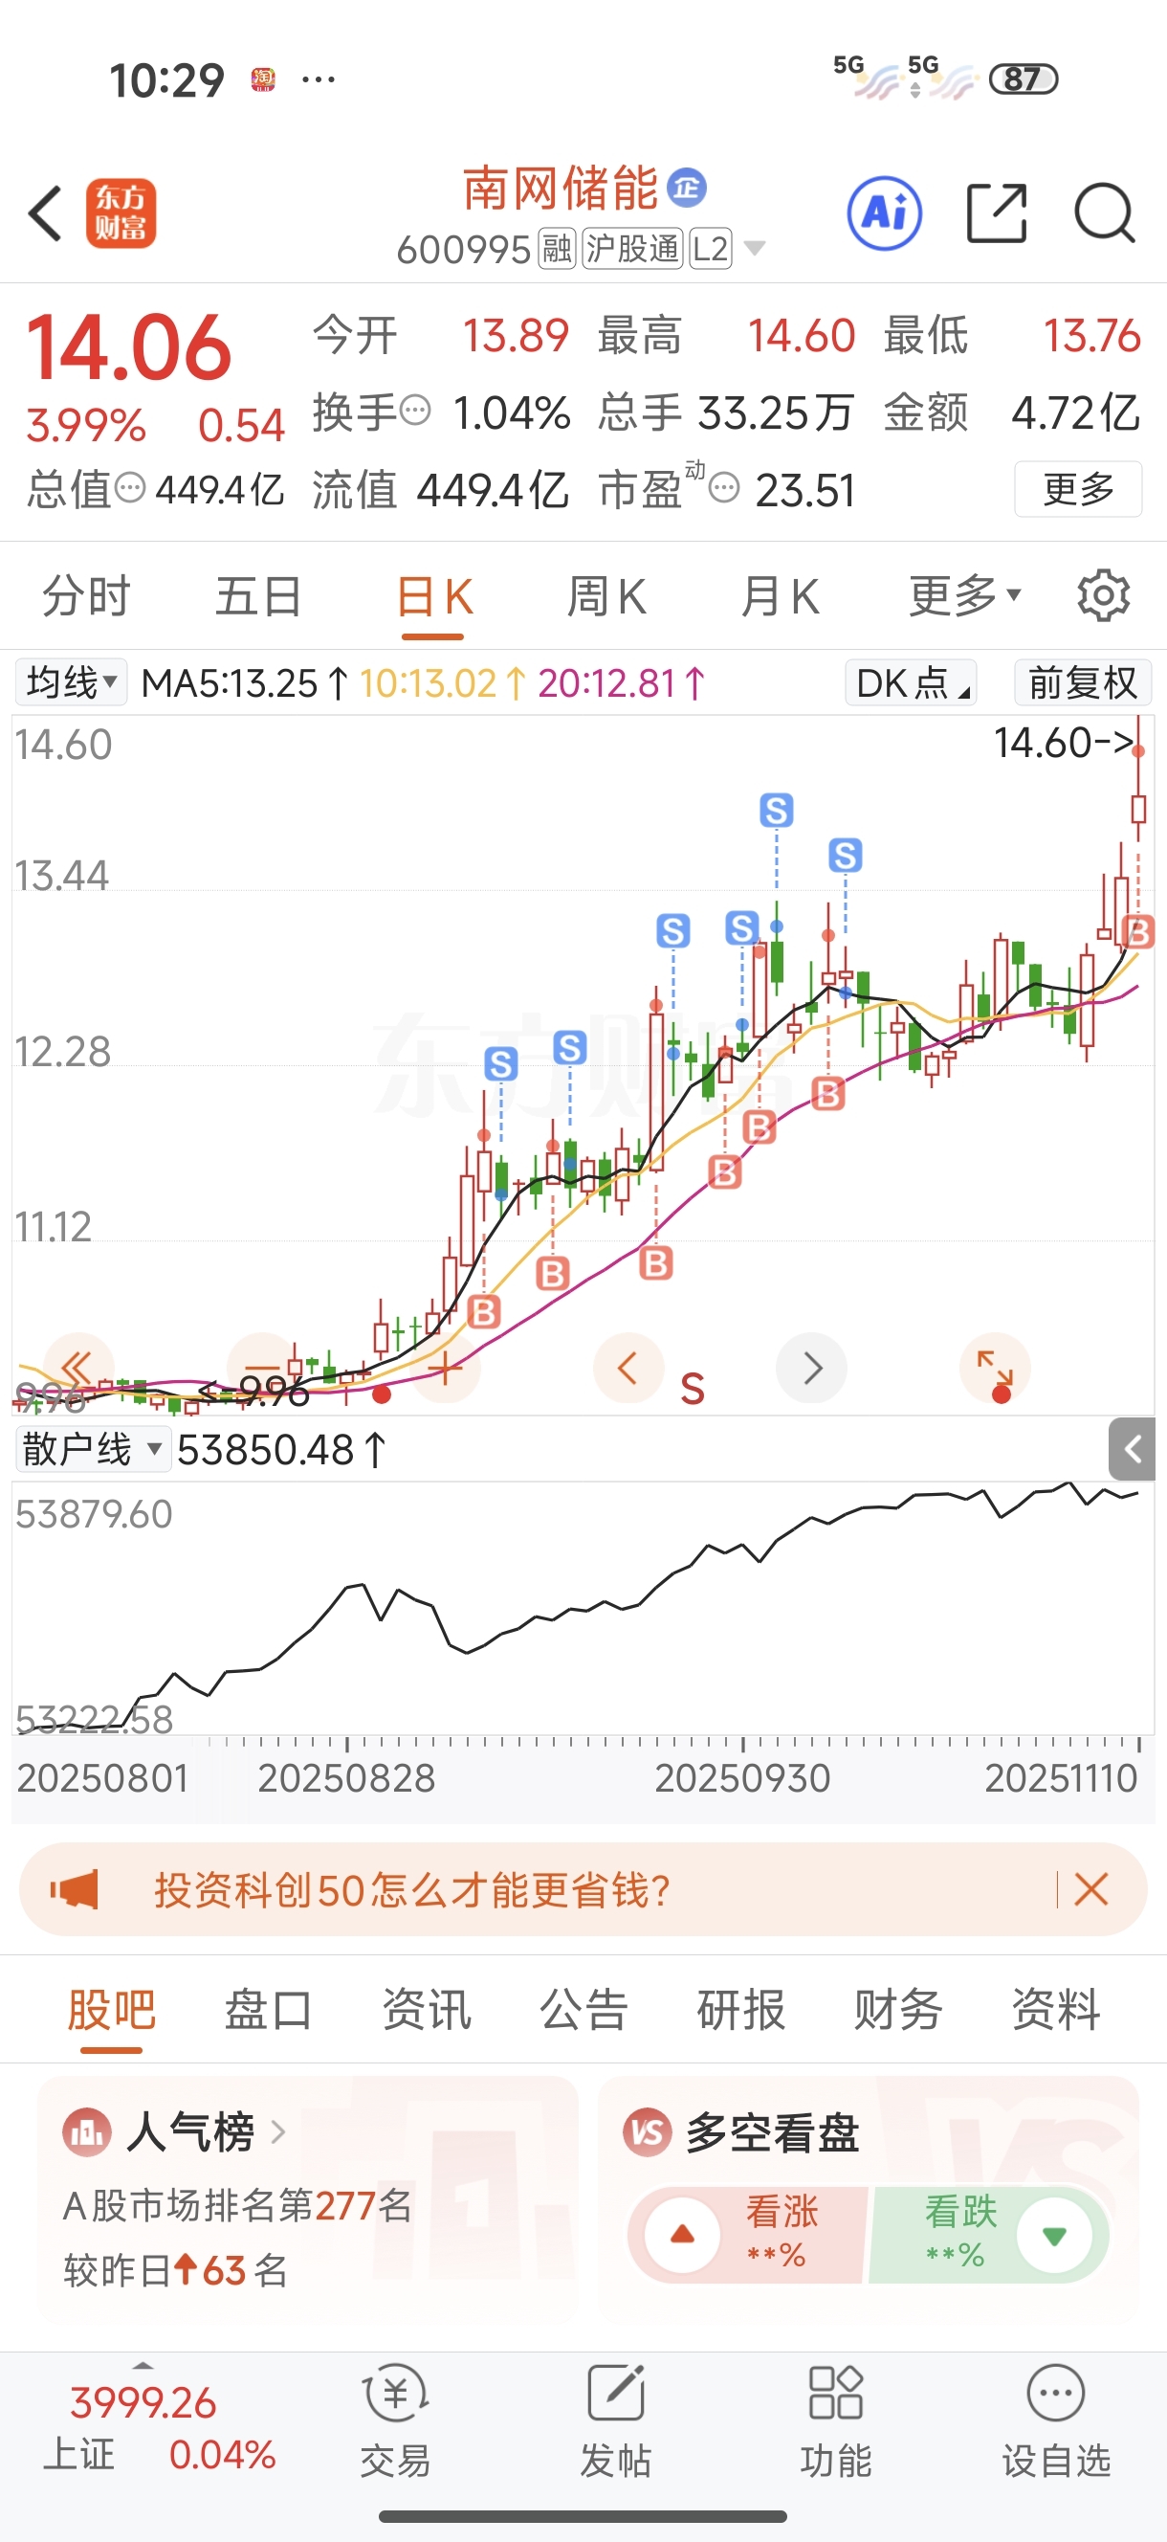Viewport: 1167px width, 2542px height.
Task: Tap the 14.06 current price
Action: 129,347
